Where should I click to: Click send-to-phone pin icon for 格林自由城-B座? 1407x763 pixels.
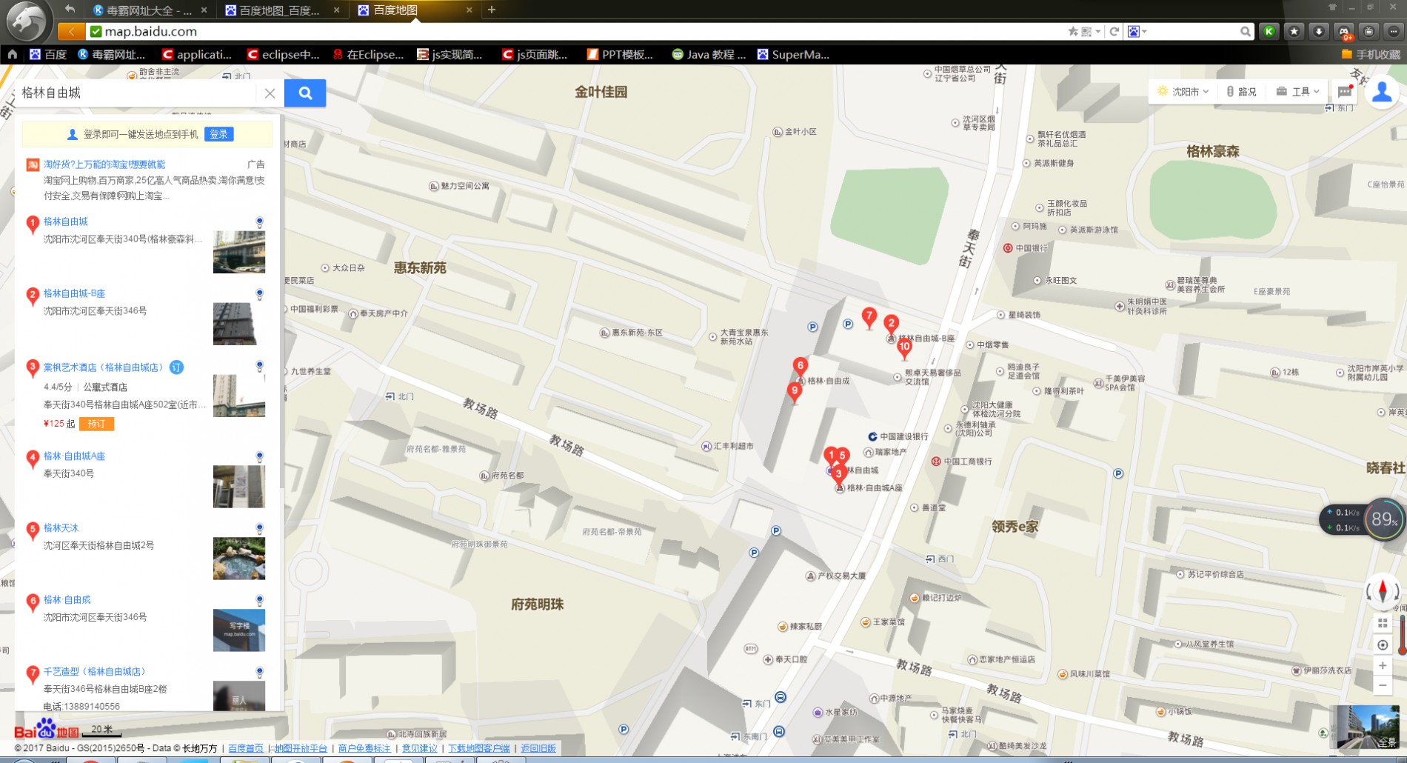pyautogui.click(x=259, y=294)
